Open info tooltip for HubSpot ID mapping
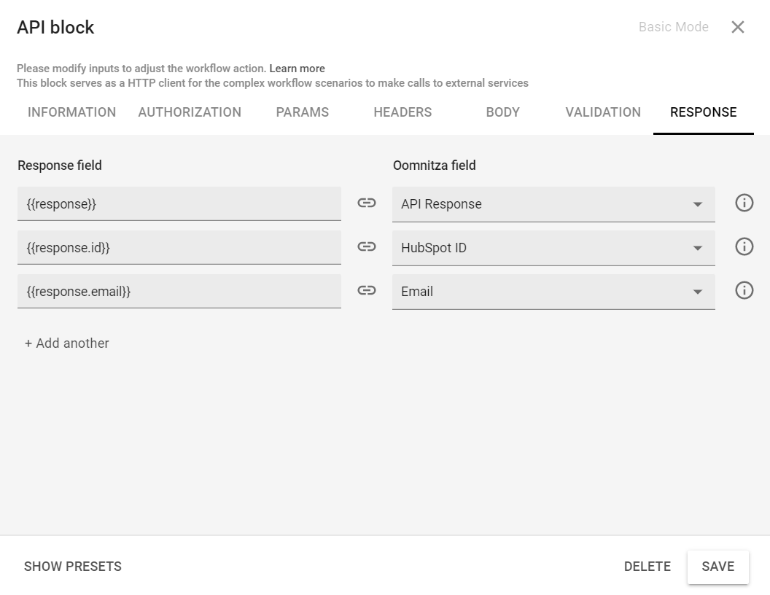770x595 pixels. 744,246
